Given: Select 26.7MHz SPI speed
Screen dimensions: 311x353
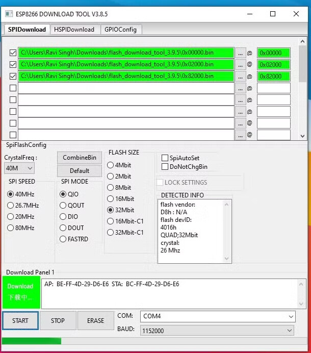Looking at the screenshot, I should coord(10,205).
